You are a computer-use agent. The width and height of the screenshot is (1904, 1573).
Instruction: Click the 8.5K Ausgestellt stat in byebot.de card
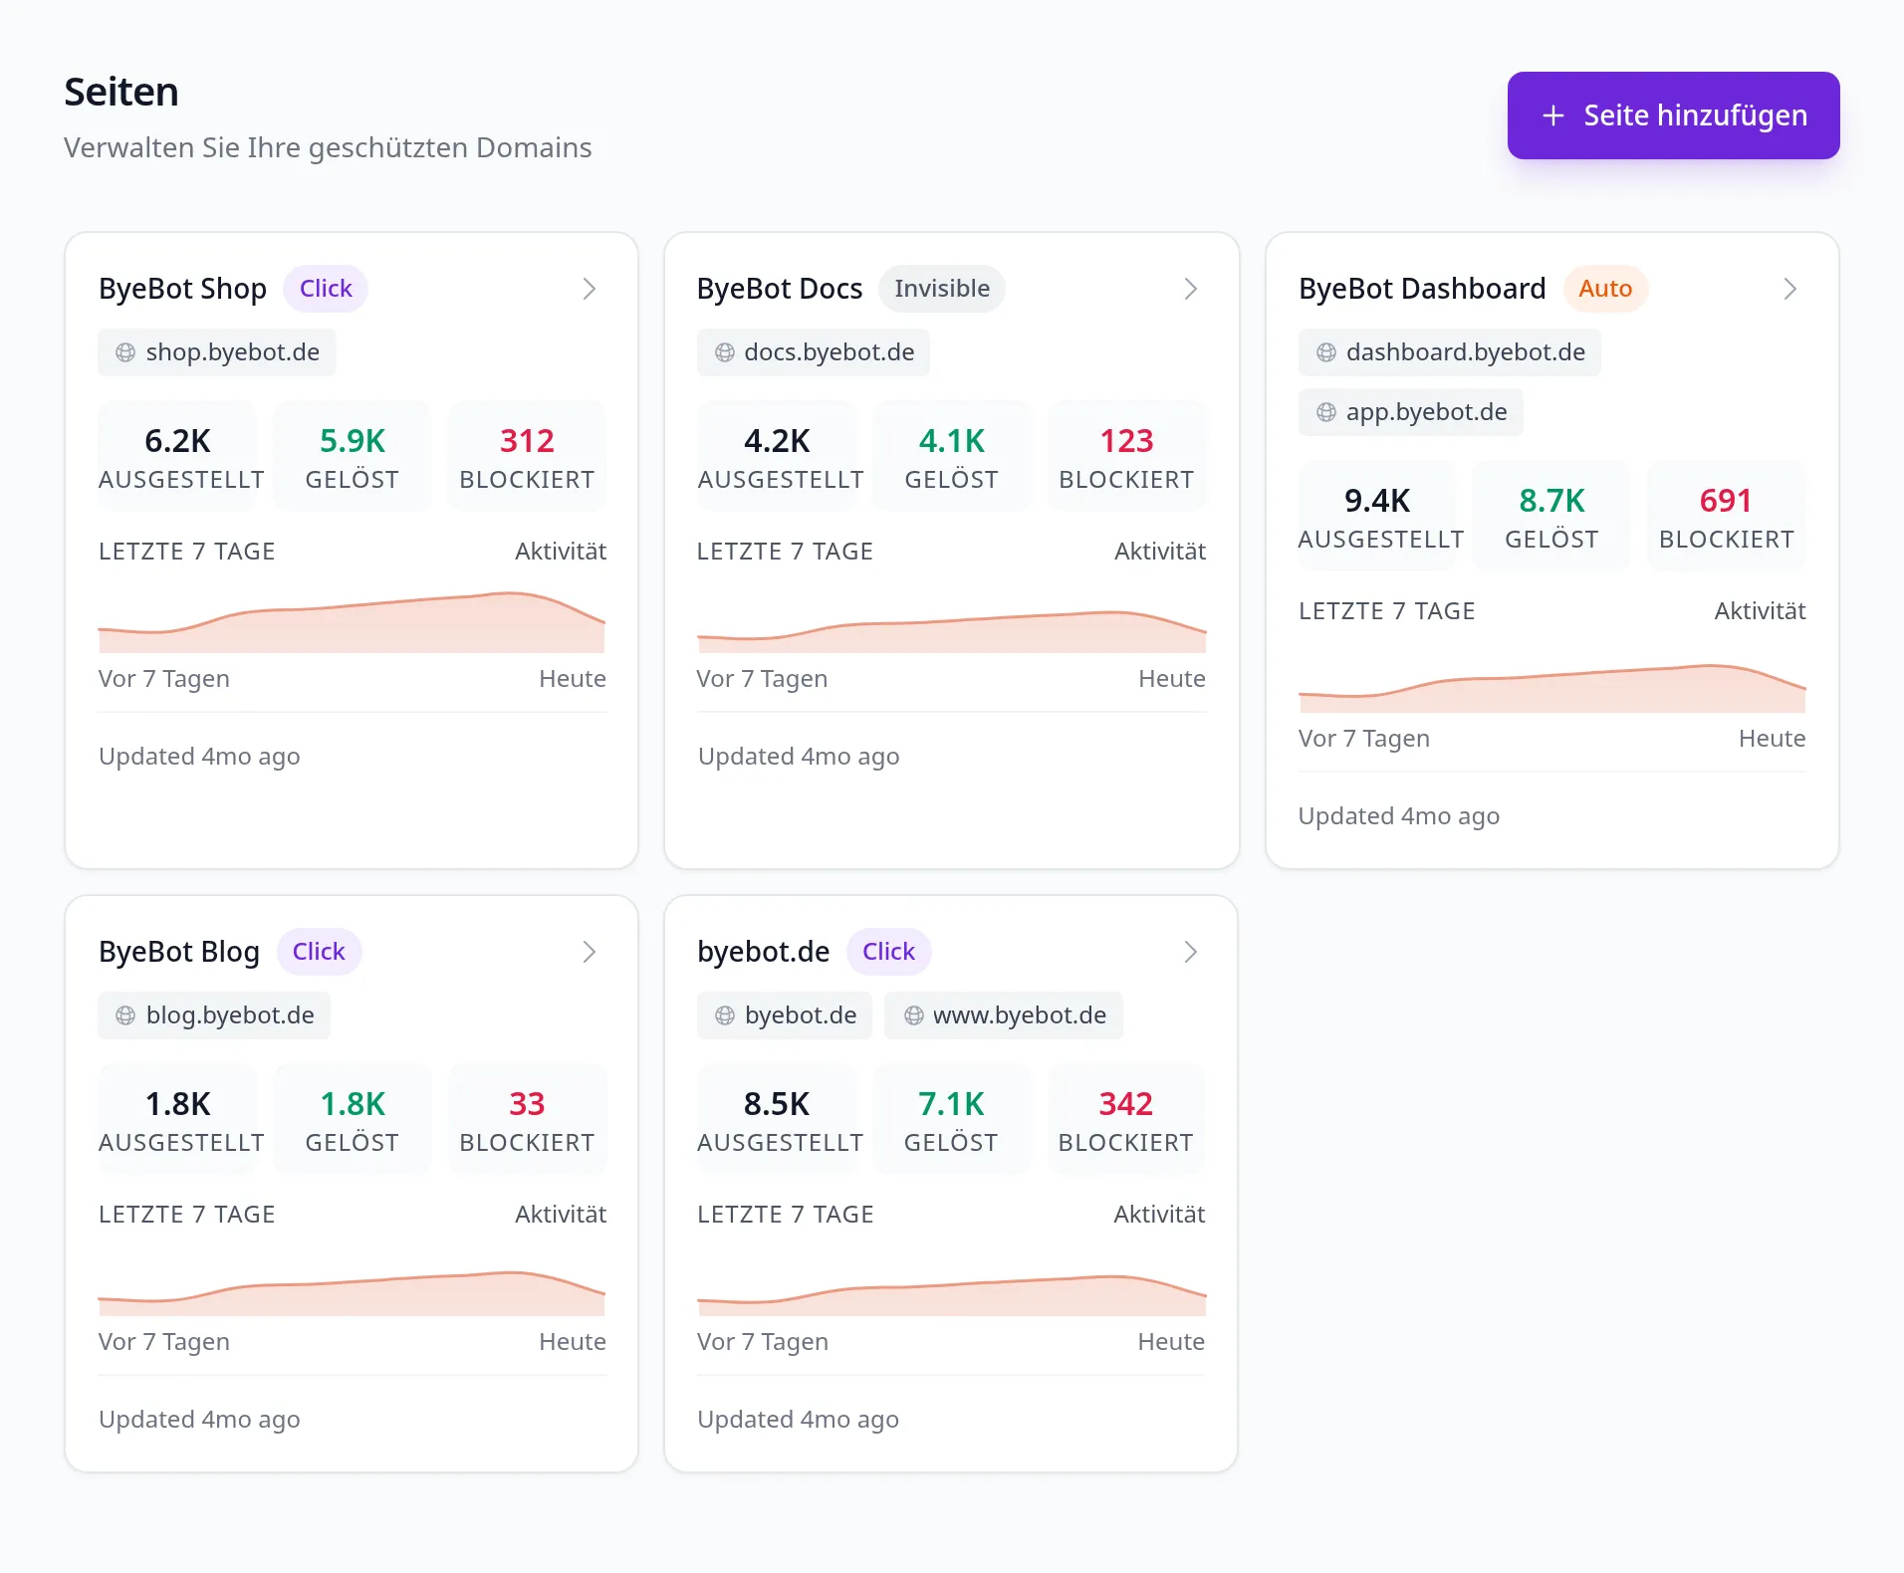tap(777, 1120)
